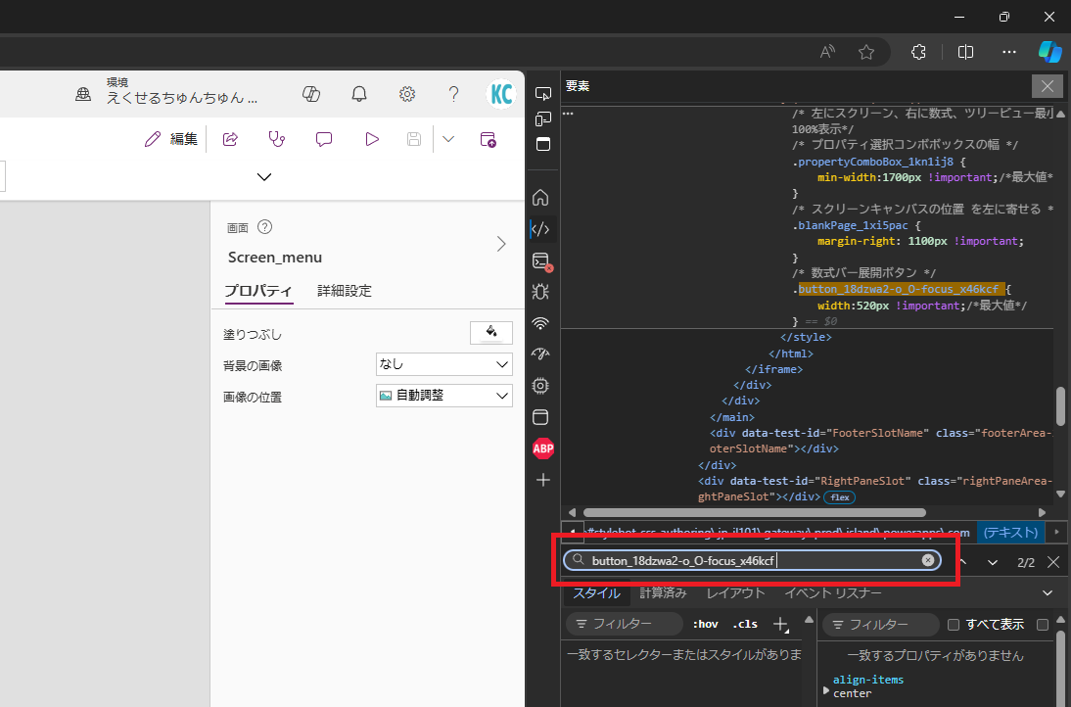Screen dimensions: 1071x707
Task: Switch to the 詳細設定 tab
Action: (x=345, y=290)
